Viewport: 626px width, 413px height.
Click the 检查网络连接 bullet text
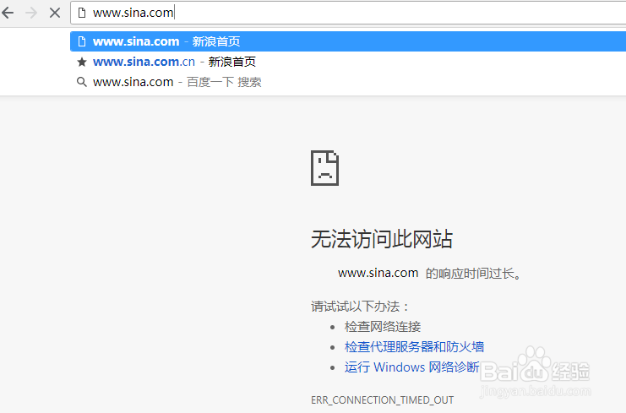pos(383,327)
